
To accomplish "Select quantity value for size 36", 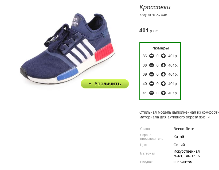I will pyautogui.click(x=157, y=56).
